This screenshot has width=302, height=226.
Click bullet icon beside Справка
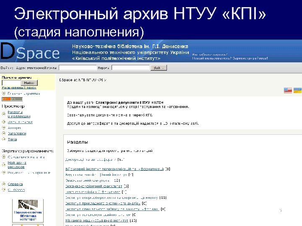point(4,184)
